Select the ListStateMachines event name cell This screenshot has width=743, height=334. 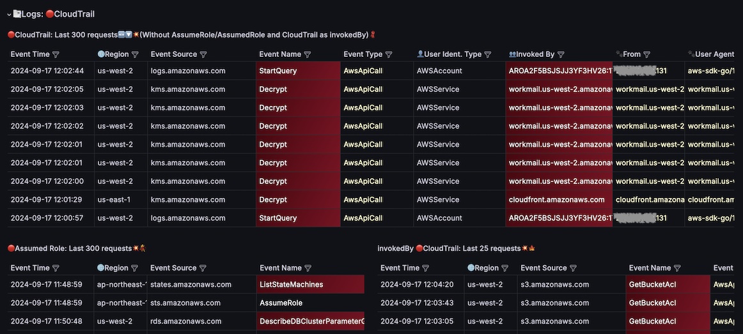click(x=311, y=284)
